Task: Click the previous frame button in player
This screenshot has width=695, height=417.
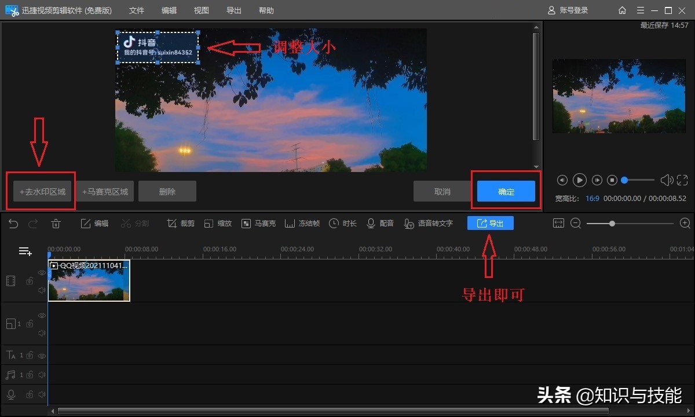Action: [562, 180]
